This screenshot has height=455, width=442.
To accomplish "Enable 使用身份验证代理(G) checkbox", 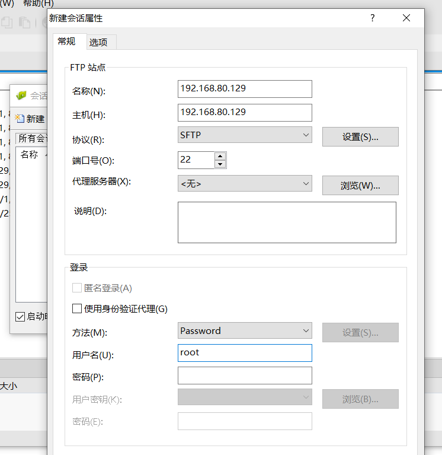I will 77,308.
